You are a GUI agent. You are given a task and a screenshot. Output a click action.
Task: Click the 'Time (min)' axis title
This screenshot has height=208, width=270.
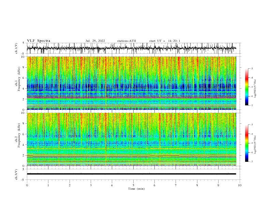(x=136, y=189)
